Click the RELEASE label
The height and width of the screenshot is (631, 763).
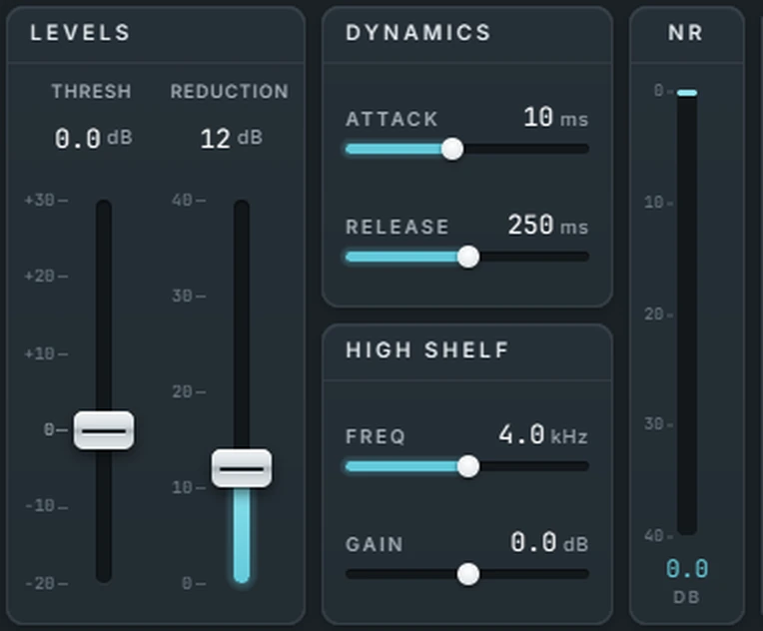click(397, 227)
